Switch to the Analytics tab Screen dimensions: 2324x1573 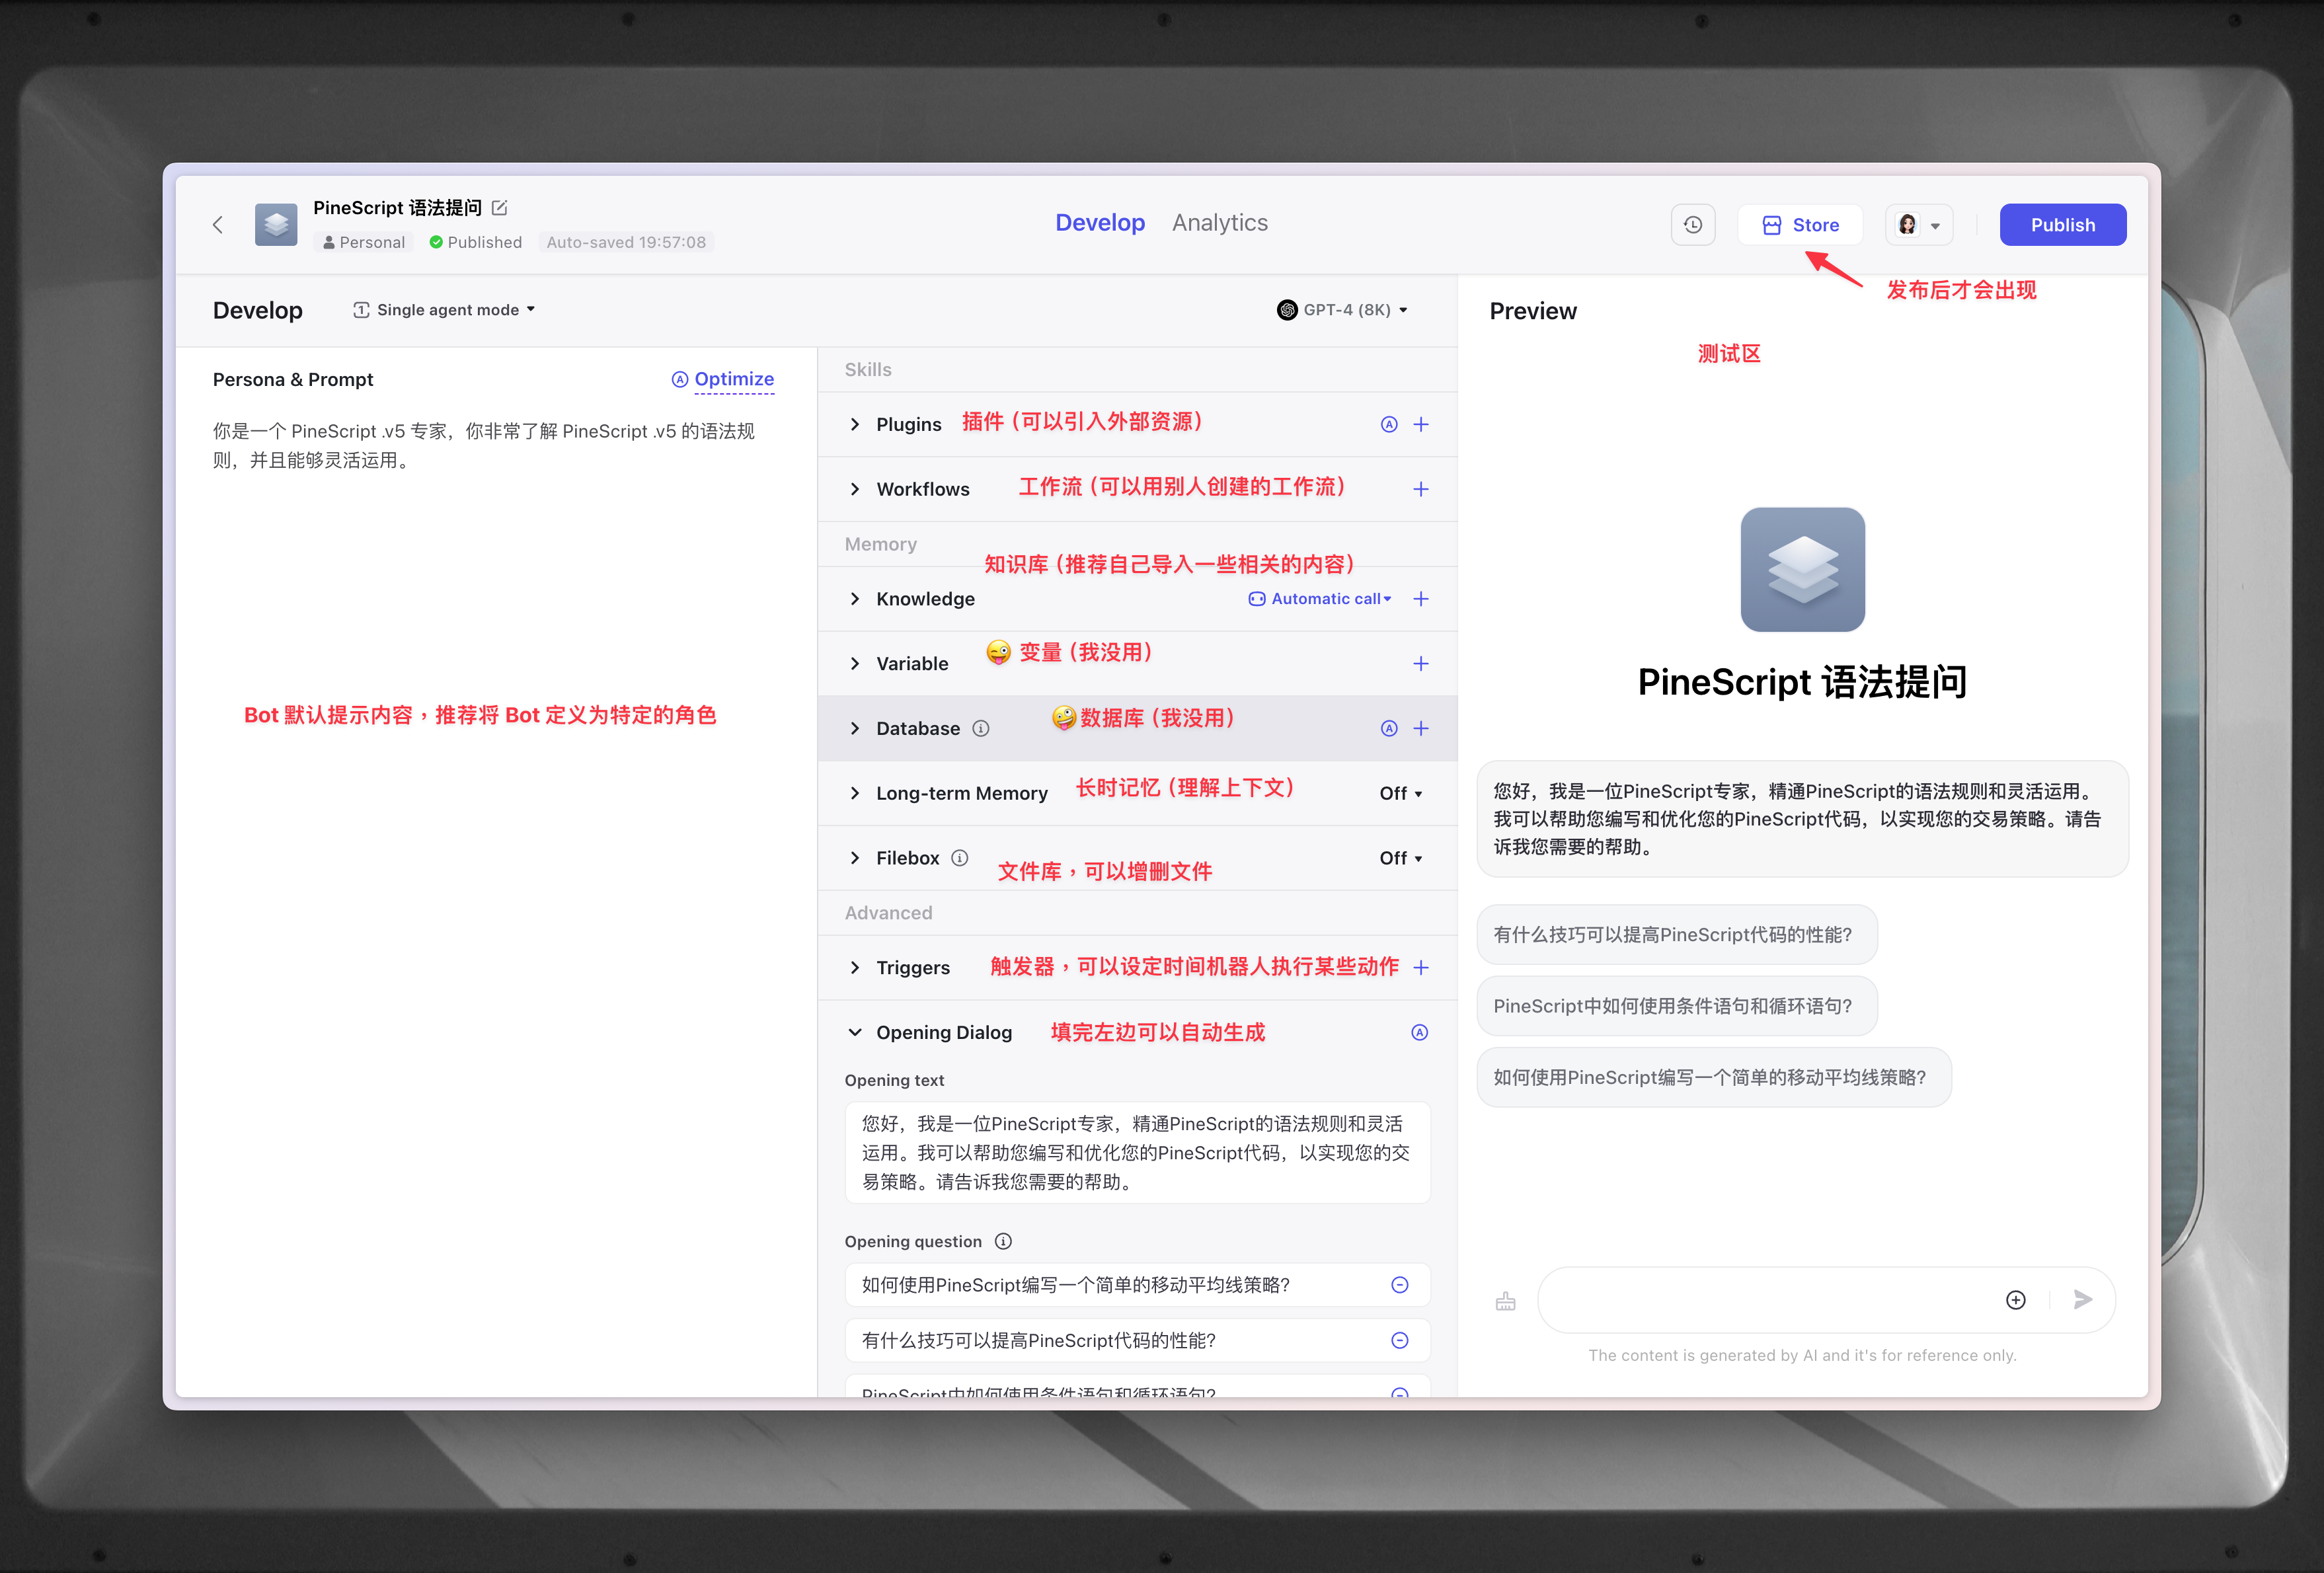(x=1219, y=223)
